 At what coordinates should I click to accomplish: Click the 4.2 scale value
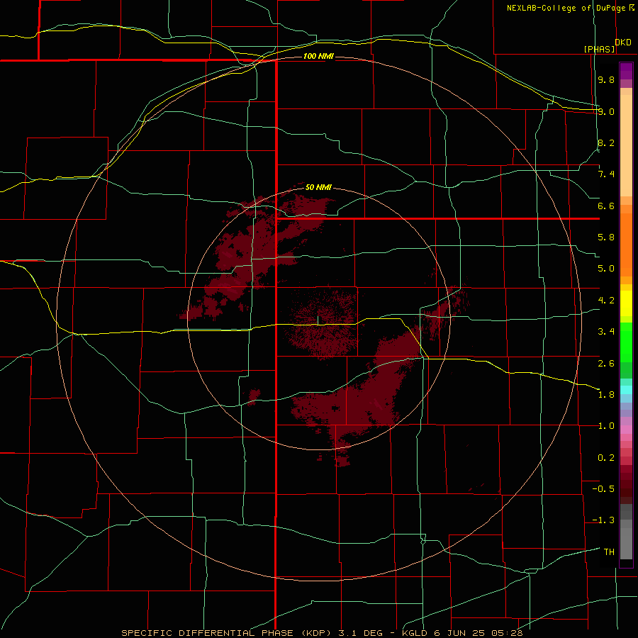[606, 301]
